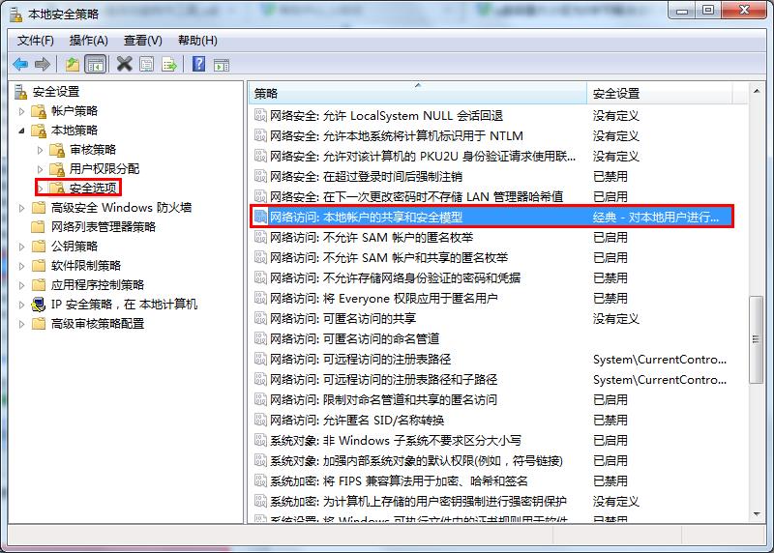This screenshot has width=774, height=553.
Task: Expand the 高级审核策略配置 node arrow
Action: 21,324
